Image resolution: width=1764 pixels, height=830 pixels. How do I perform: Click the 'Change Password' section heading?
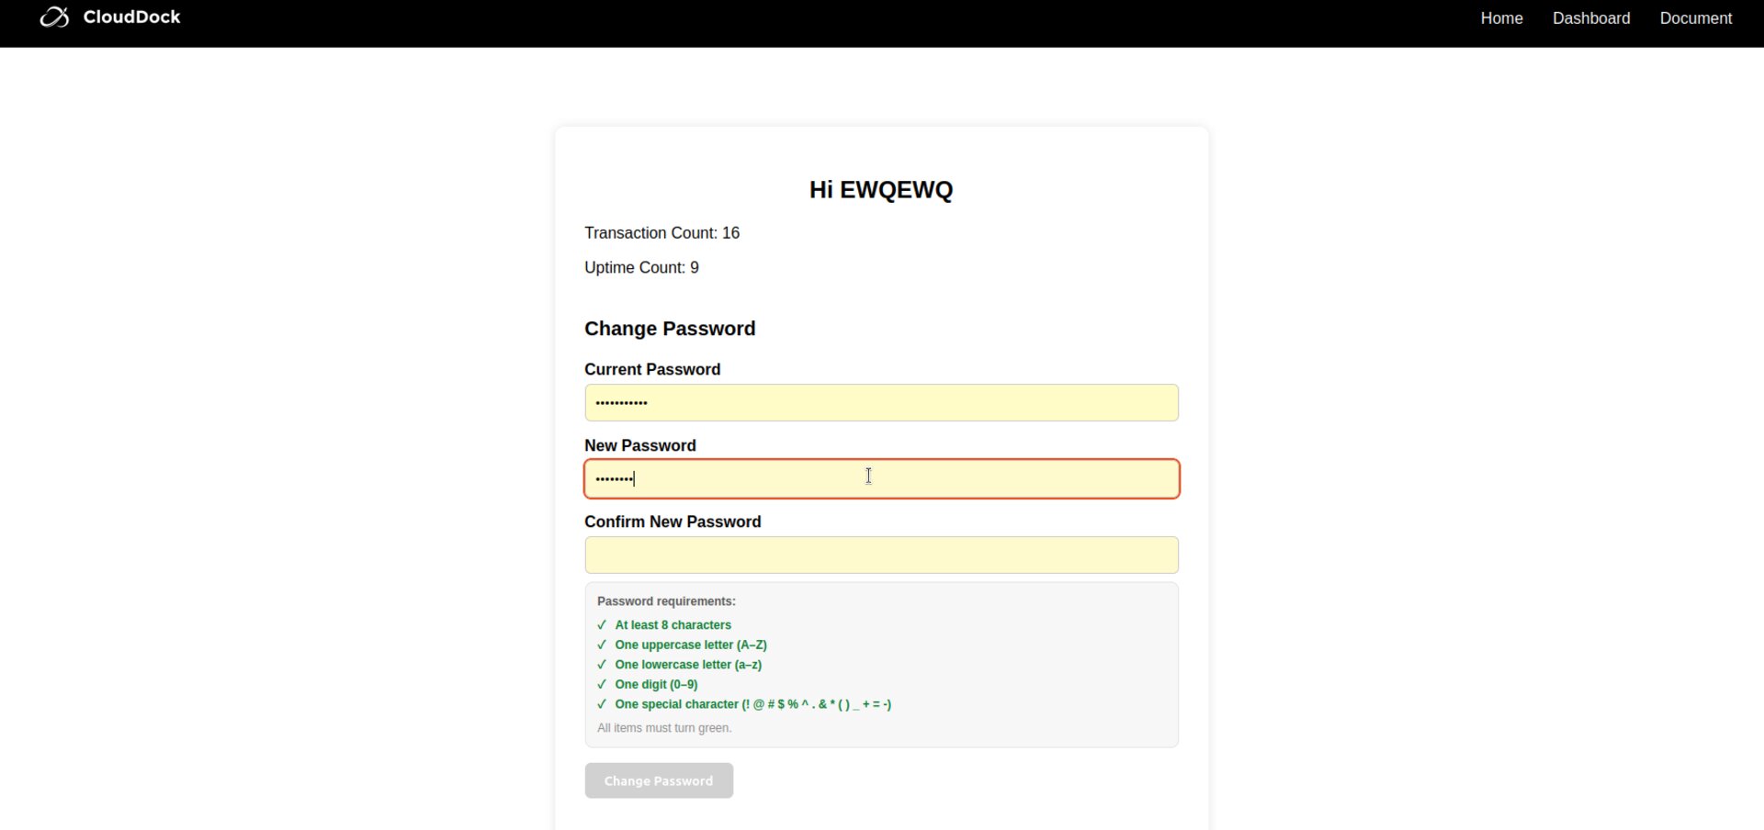[x=670, y=329]
